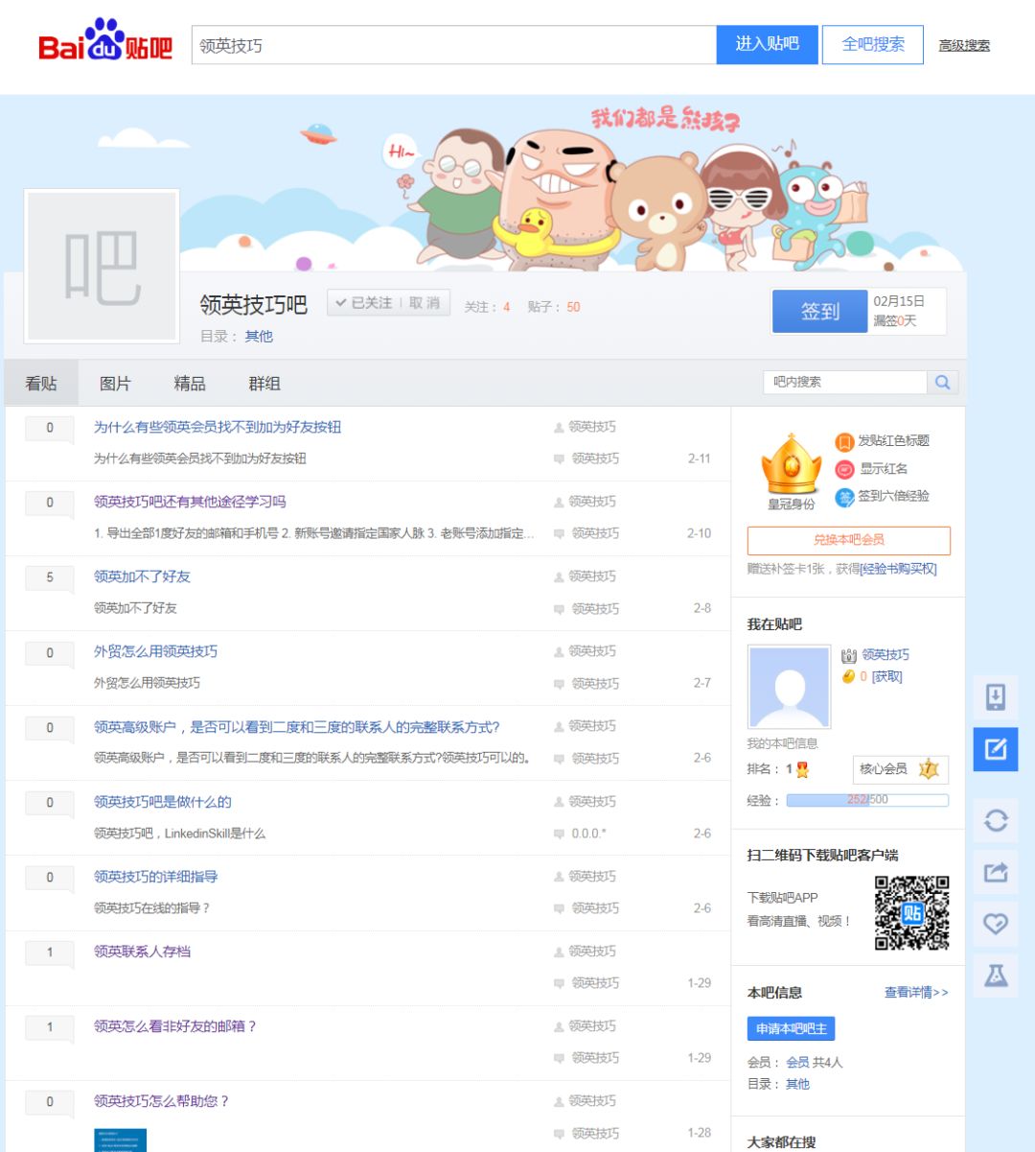Click the 发贴红色标题 icon
The height and width of the screenshot is (1152, 1035).
tap(844, 441)
